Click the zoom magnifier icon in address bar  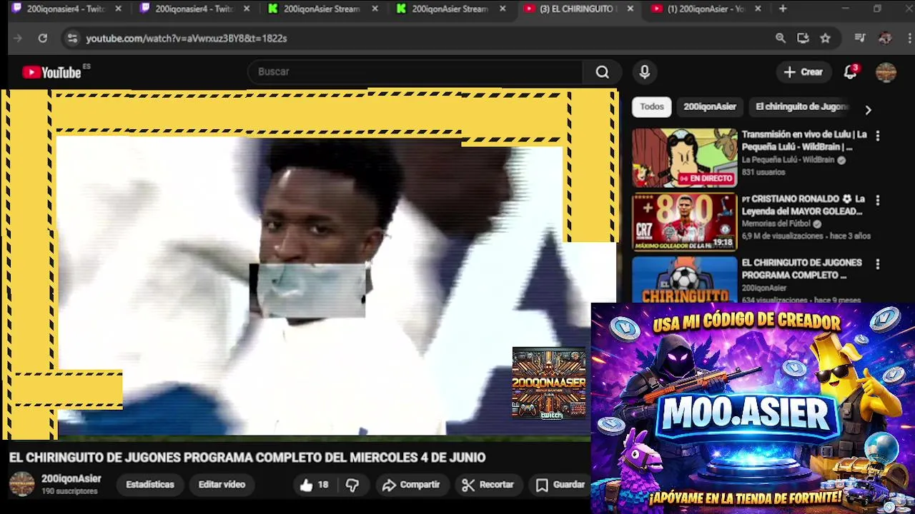click(x=781, y=39)
